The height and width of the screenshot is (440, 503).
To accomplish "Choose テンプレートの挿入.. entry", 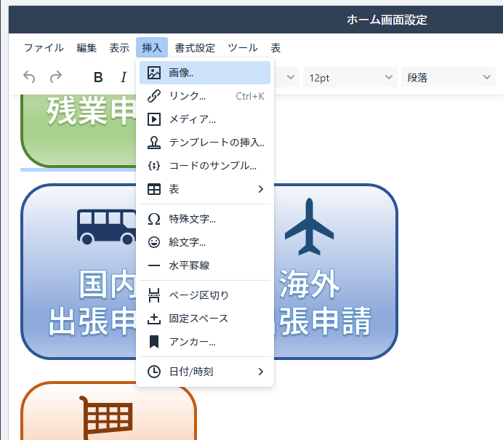I will click(x=205, y=143).
